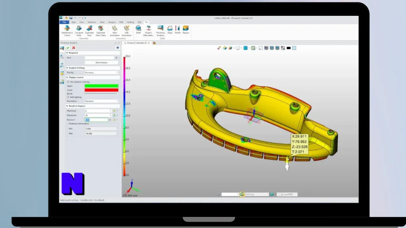The image size is (406, 228).
Task: Open the new tab icon beside document tab
Action: [154, 43]
